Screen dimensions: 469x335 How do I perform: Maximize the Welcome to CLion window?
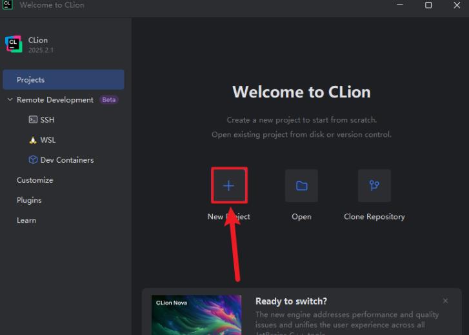(428, 5)
